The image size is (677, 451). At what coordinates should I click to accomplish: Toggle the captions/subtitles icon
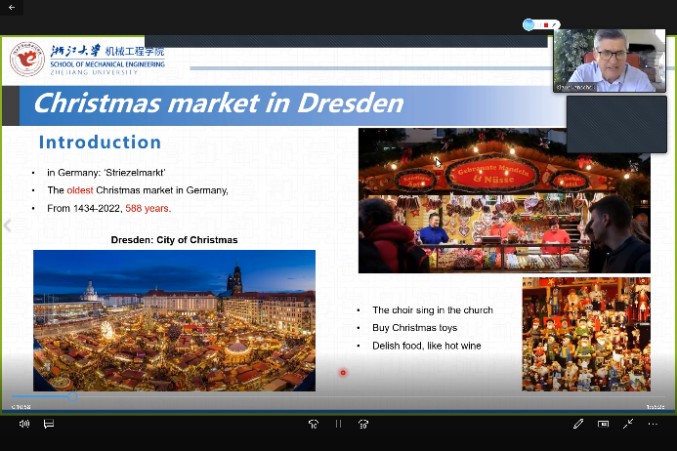pos(48,424)
